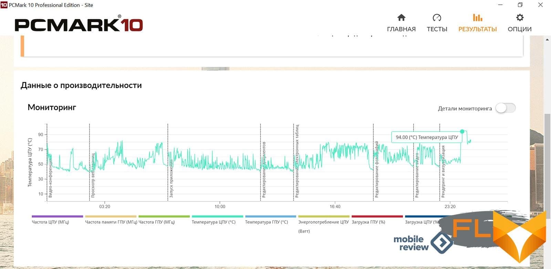Click the 90 value on temperature axis

(41, 134)
